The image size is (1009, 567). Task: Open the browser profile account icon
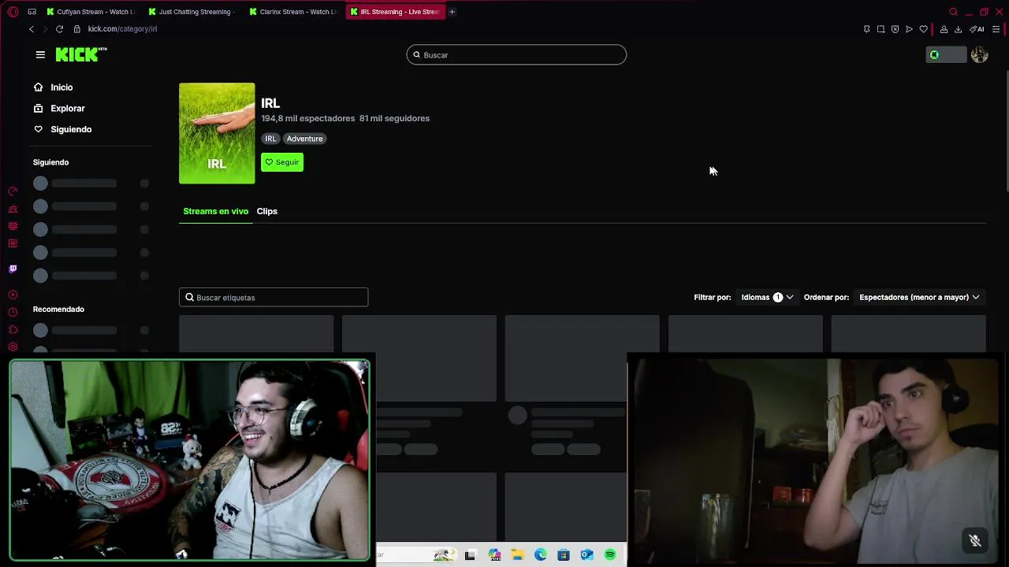(944, 29)
